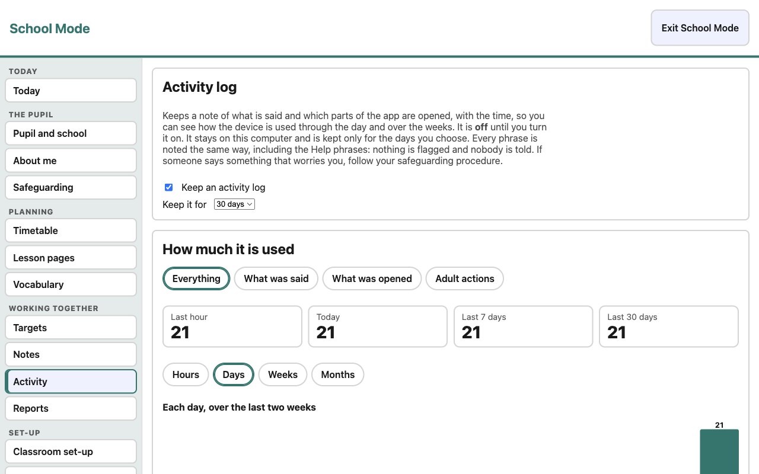Open Classroom set-up settings
Screen dimensions: 759x474
[x=71, y=451]
